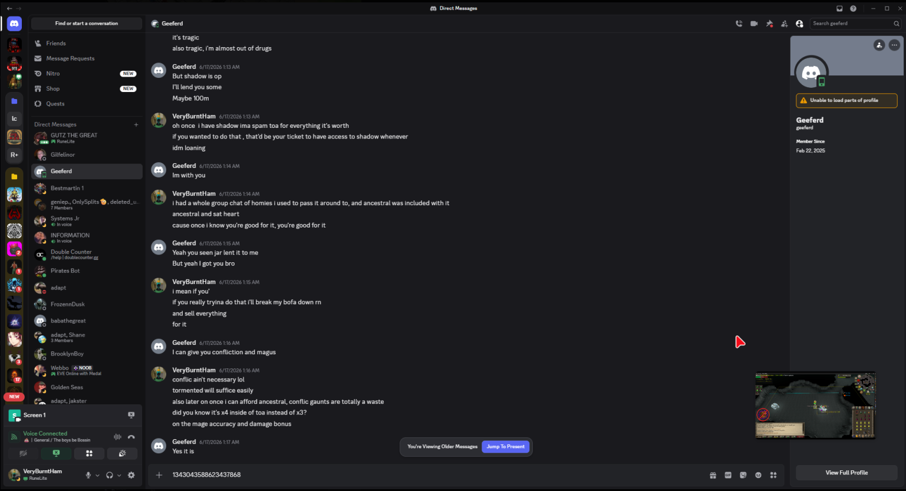Select the Geeferd conversation in DM list

pos(87,171)
